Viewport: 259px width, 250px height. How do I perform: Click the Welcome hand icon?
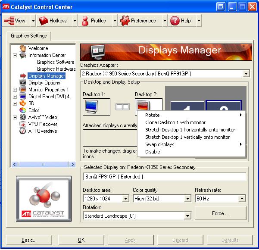click(x=23, y=48)
